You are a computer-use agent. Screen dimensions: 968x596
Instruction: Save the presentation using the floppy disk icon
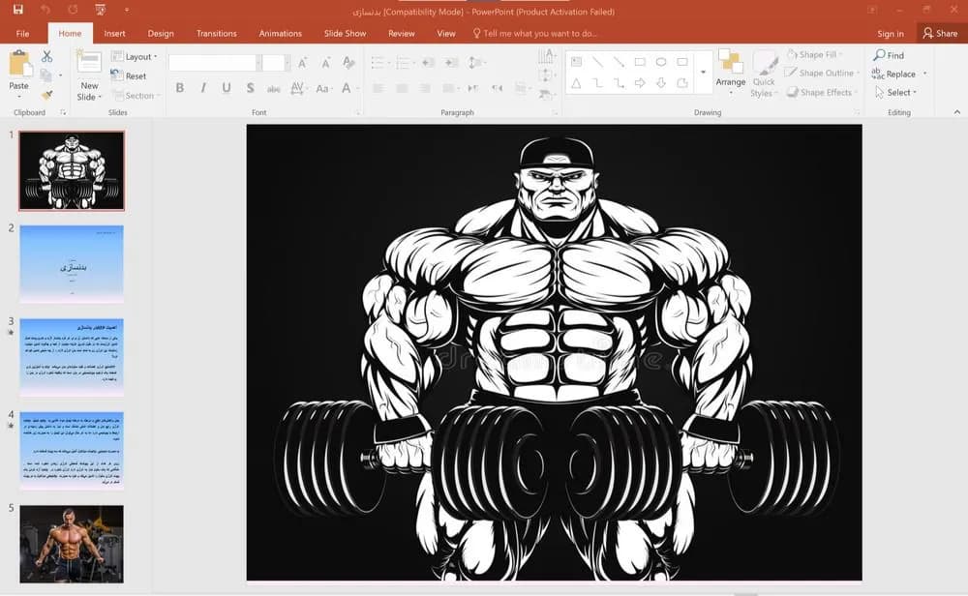[17, 10]
